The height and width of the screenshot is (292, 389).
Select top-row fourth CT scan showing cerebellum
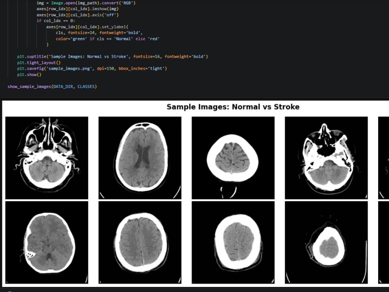326,158
